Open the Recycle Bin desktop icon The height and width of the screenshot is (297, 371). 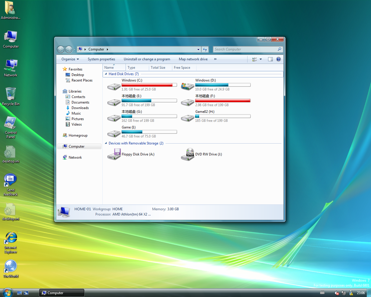coord(11,94)
